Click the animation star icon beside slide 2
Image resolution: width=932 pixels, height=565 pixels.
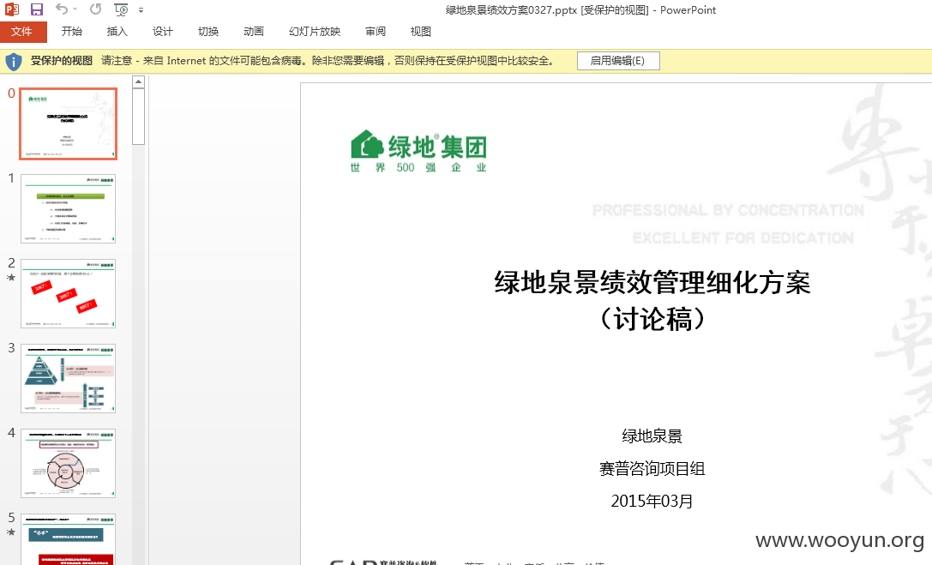10,278
